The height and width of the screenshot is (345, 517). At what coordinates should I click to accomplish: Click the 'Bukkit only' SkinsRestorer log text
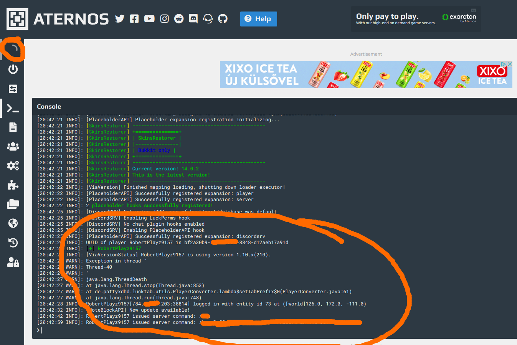click(154, 150)
